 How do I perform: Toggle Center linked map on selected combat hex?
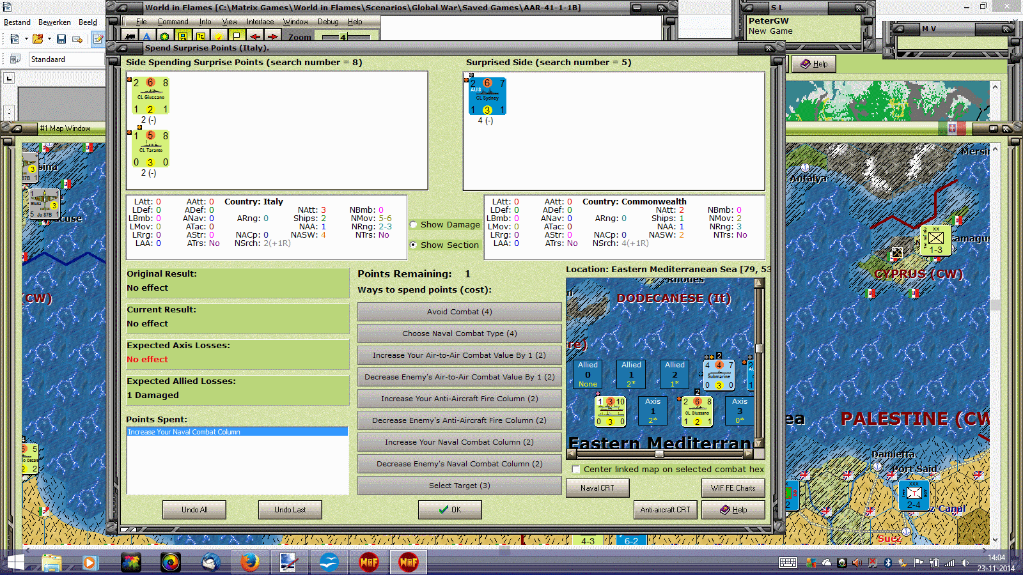pos(576,470)
